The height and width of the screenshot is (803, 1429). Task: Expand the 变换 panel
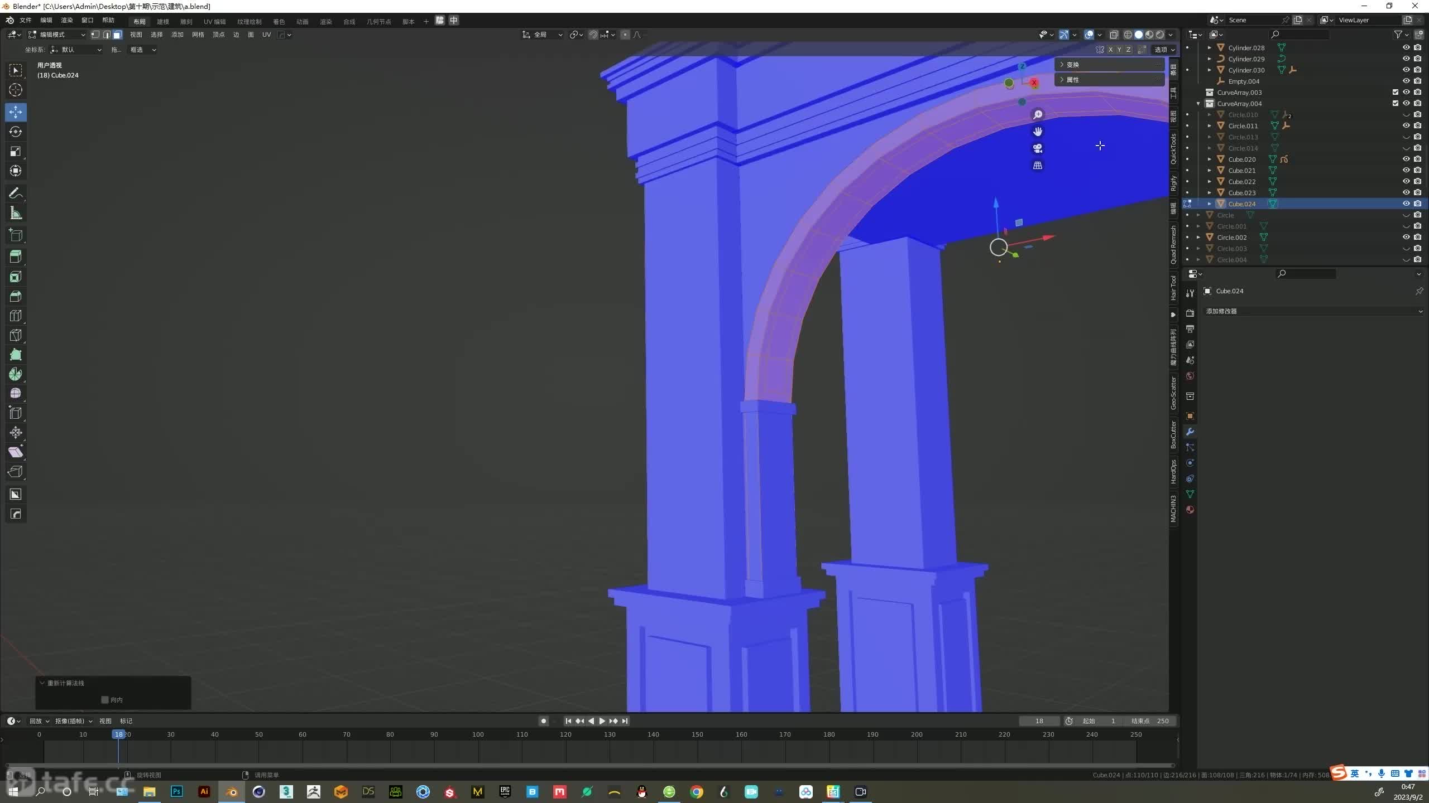1109,65
